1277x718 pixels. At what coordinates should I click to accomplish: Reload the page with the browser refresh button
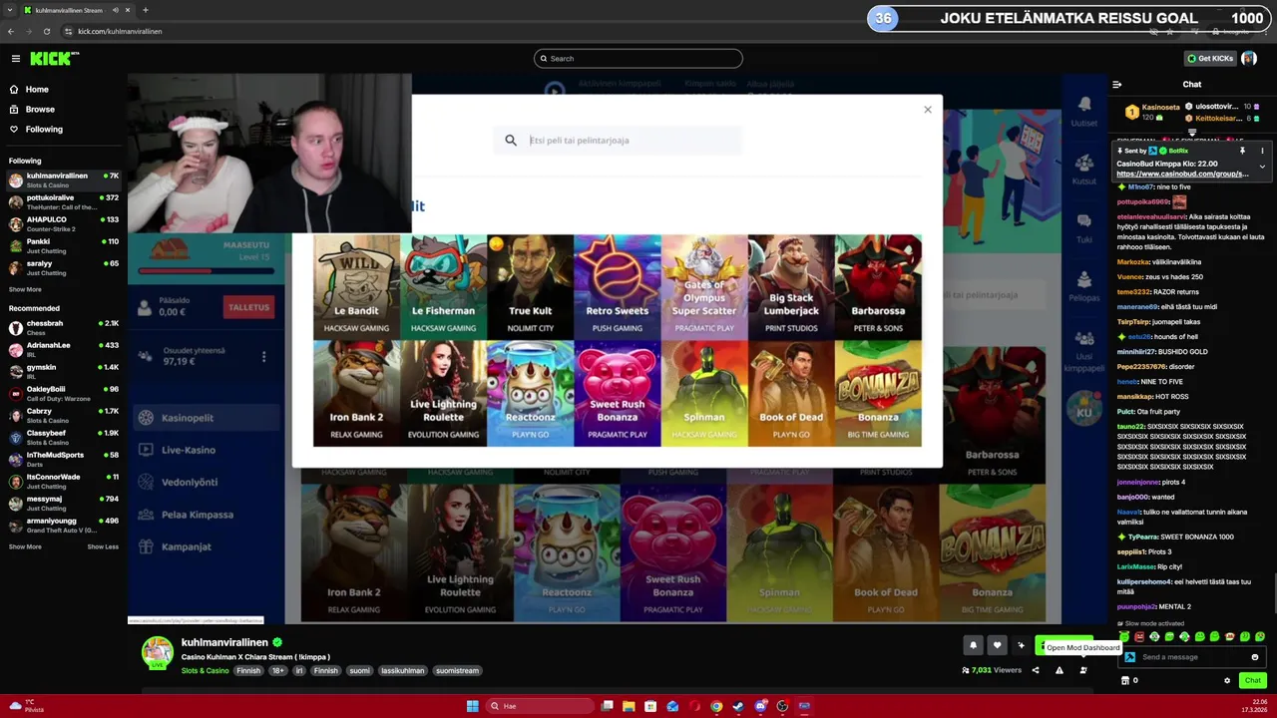(x=46, y=31)
